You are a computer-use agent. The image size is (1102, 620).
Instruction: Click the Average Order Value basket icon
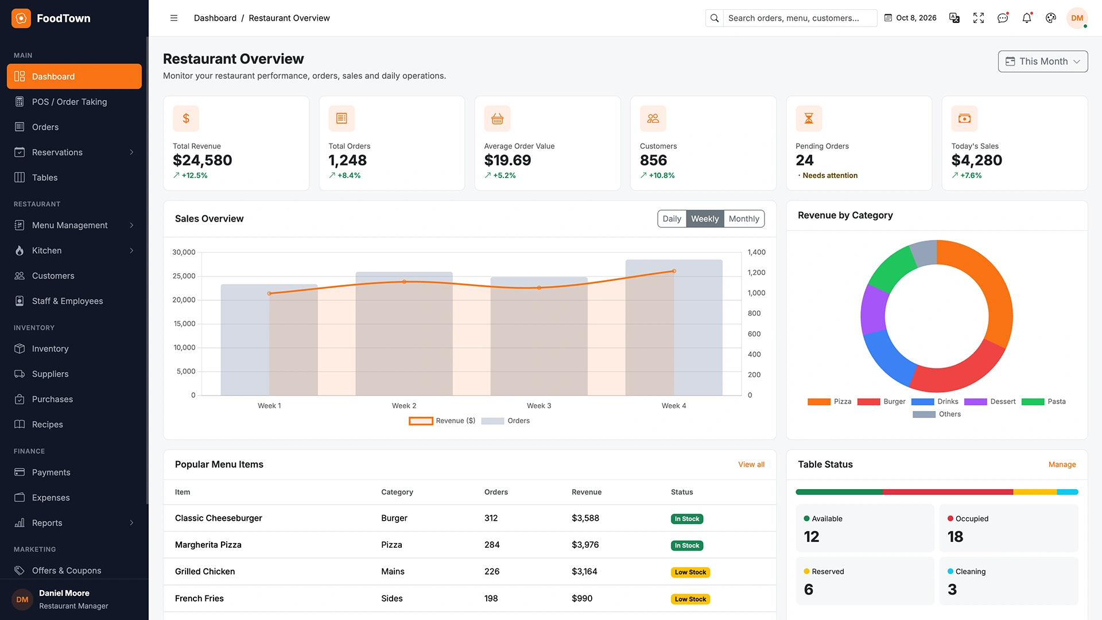[x=497, y=118]
